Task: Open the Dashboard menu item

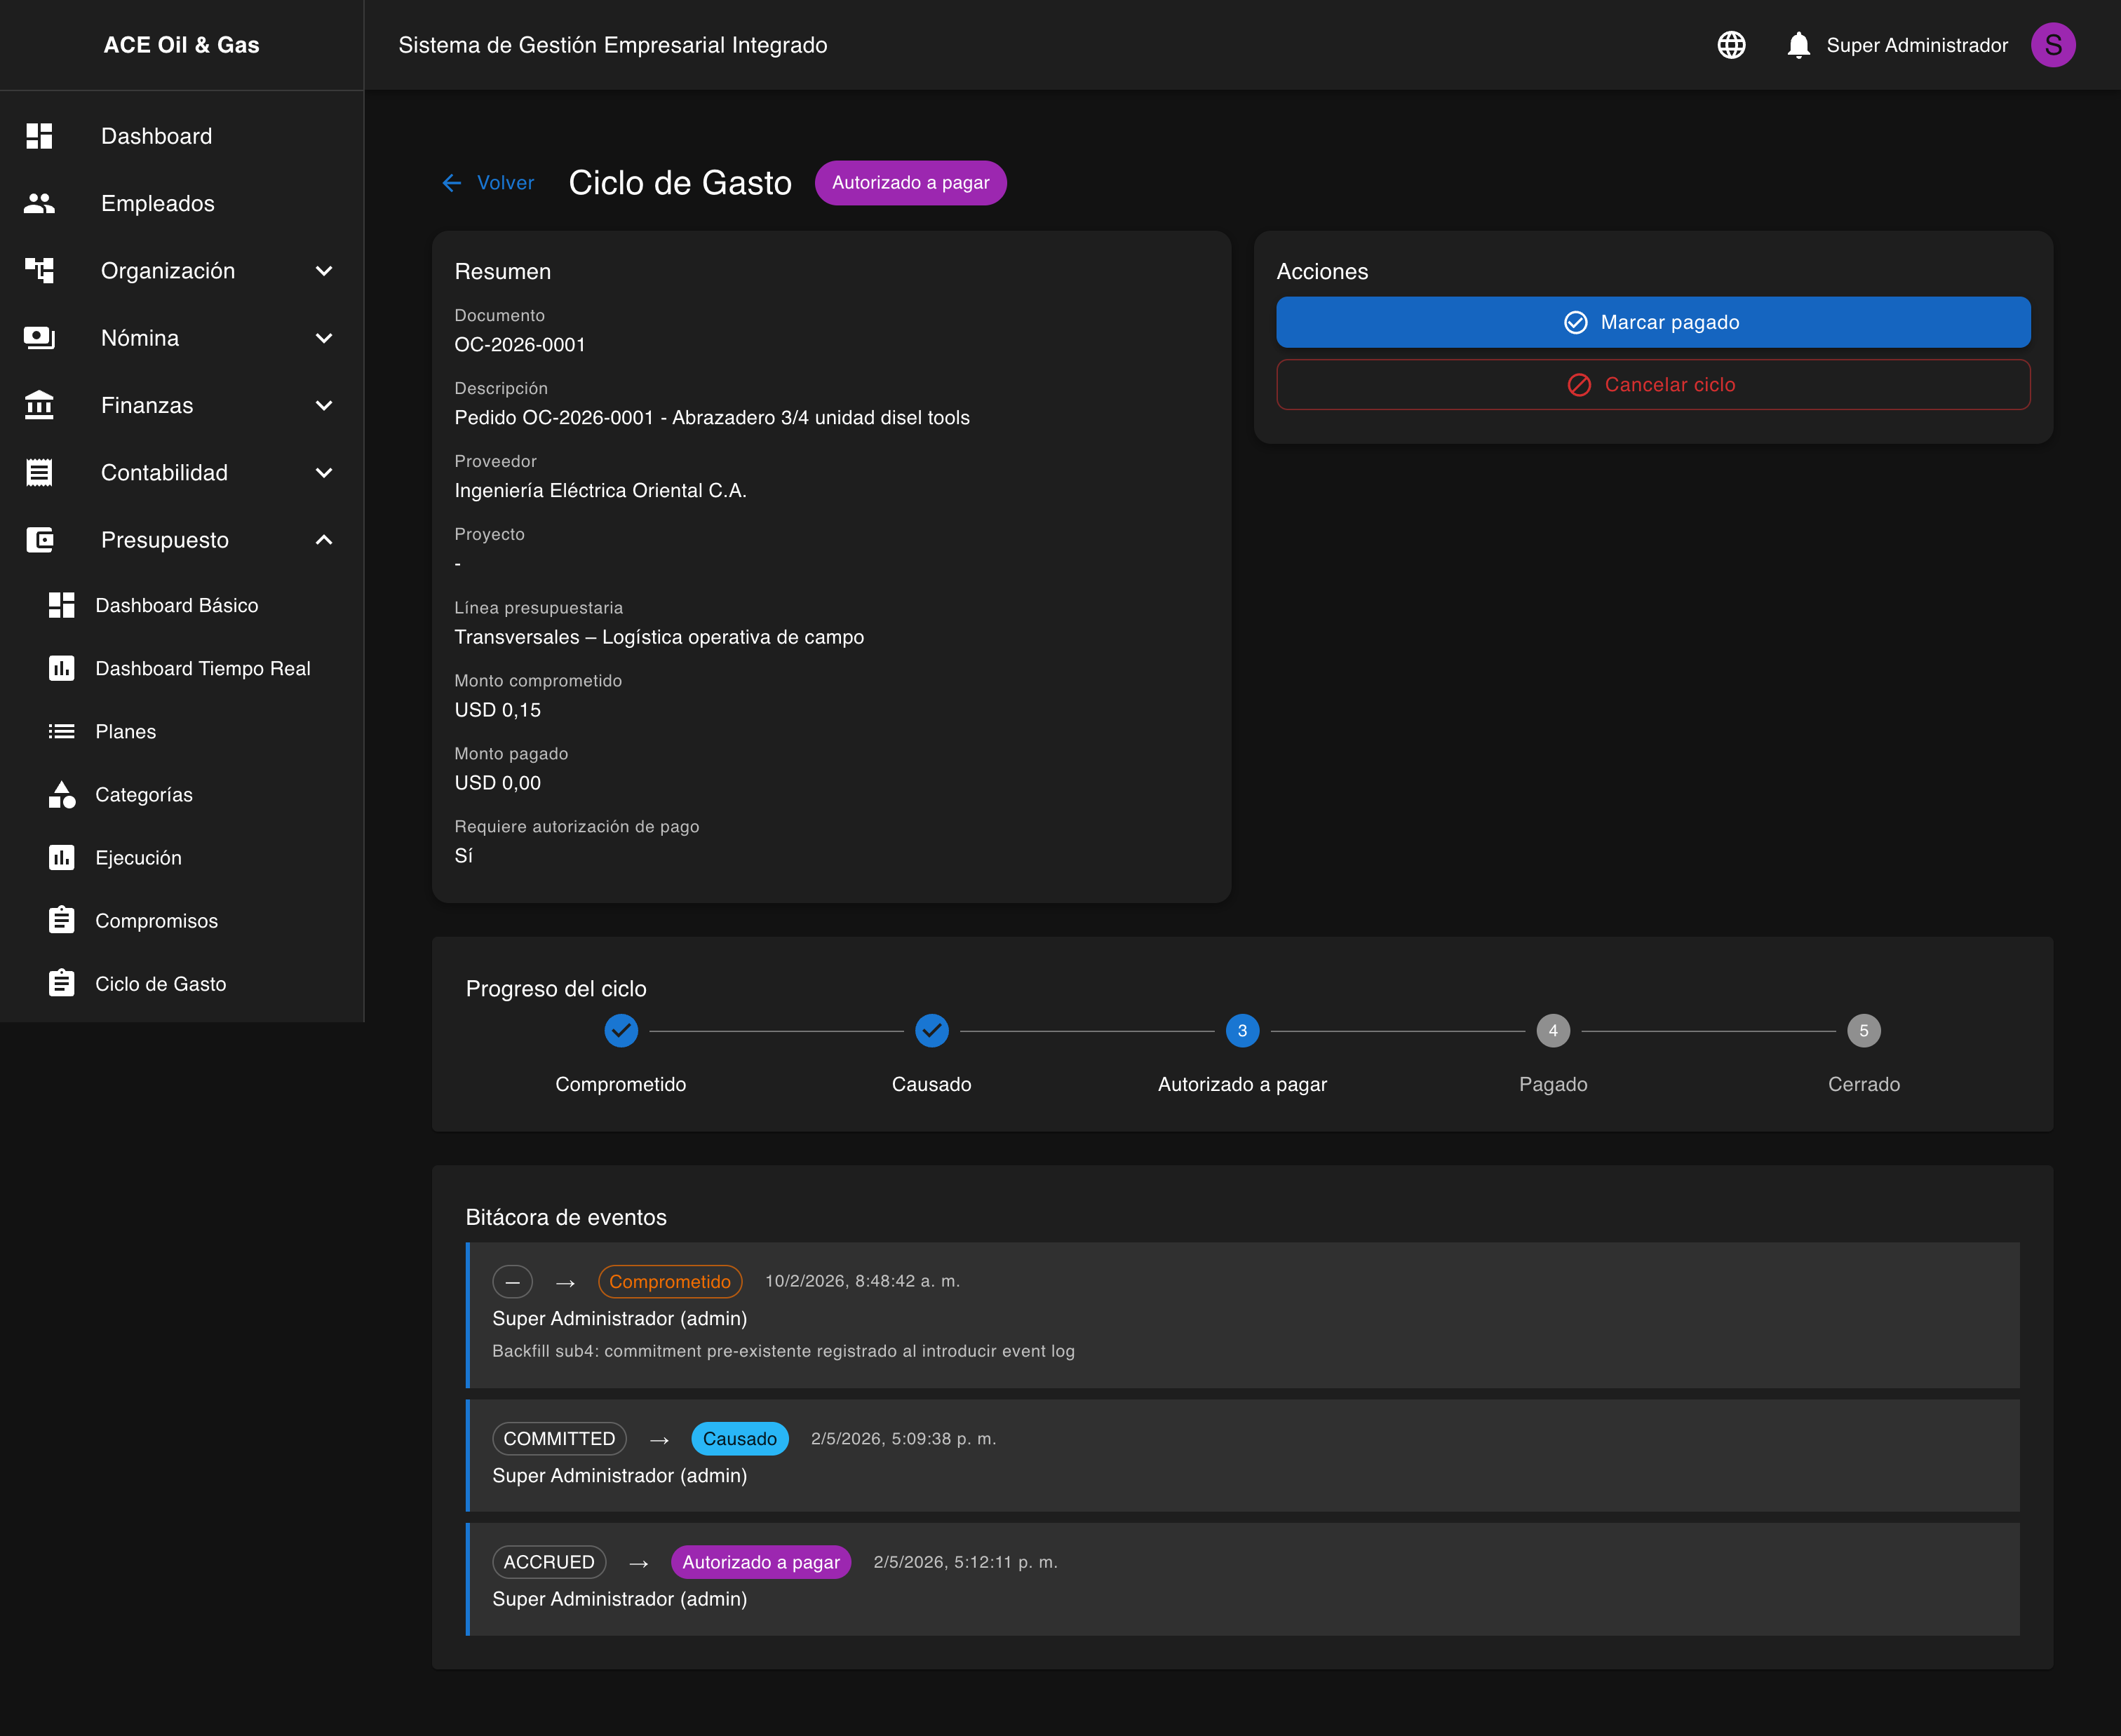Action: click(x=182, y=136)
